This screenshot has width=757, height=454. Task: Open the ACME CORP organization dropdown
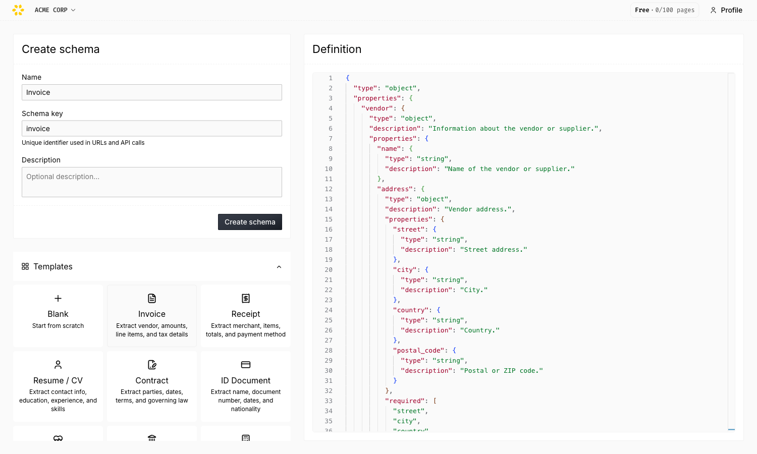click(55, 10)
